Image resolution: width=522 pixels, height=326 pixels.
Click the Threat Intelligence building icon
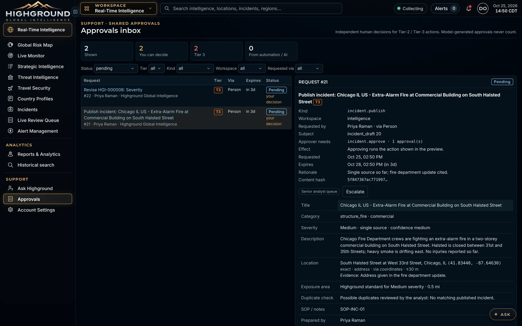[10, 77]
